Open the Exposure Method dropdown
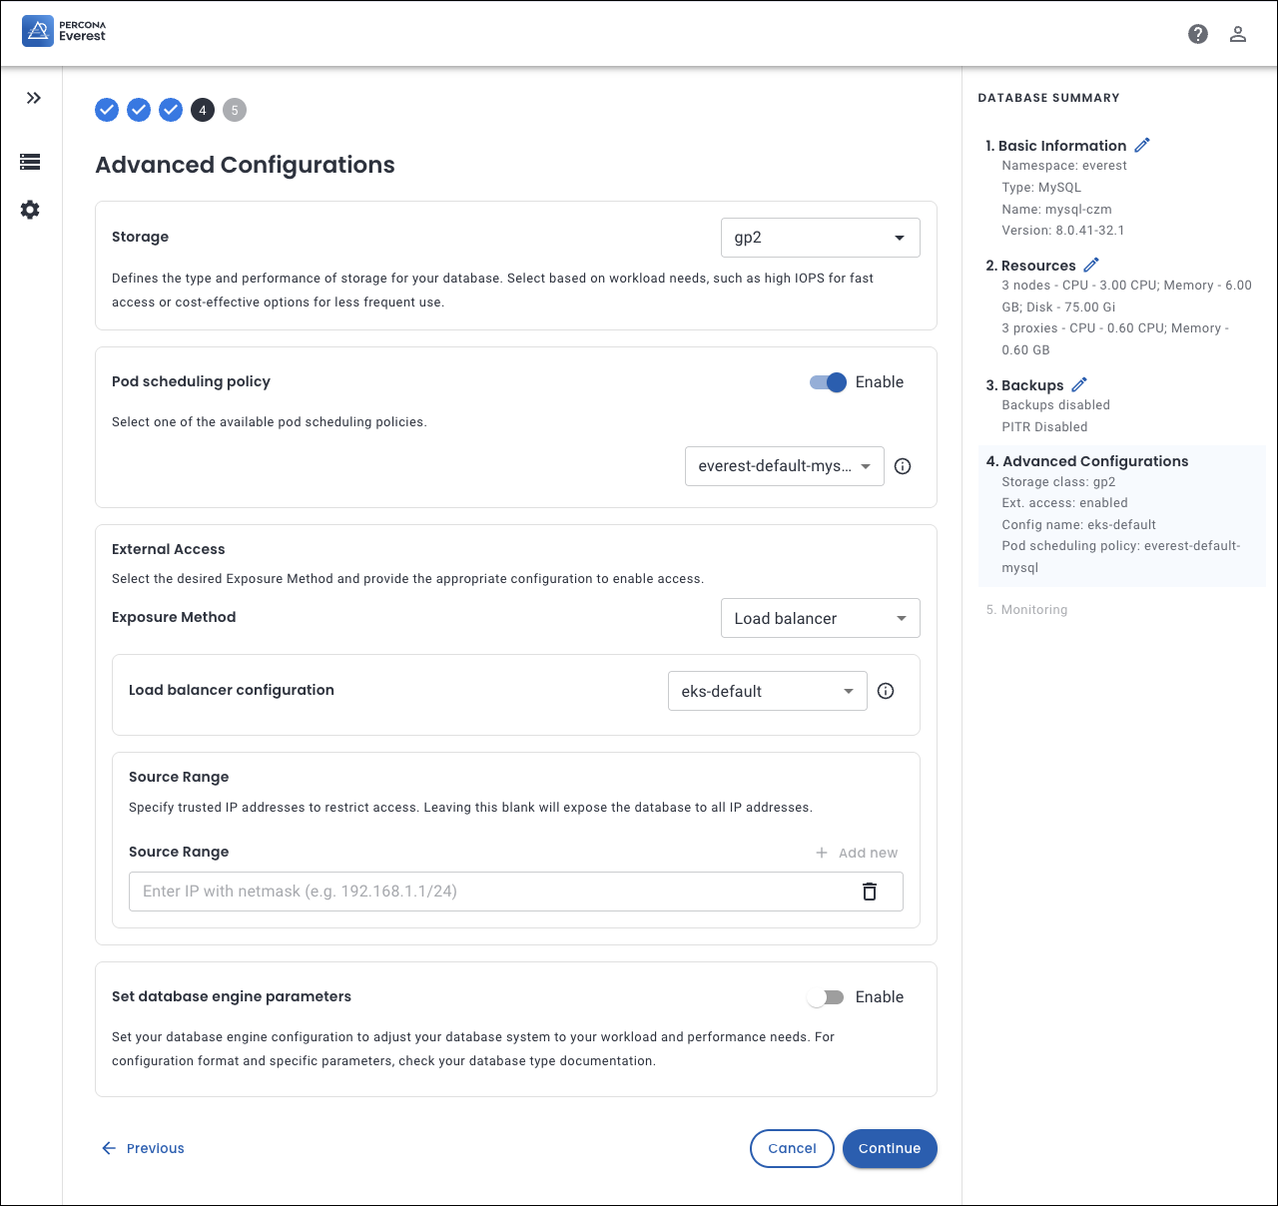 coord(820,618)
